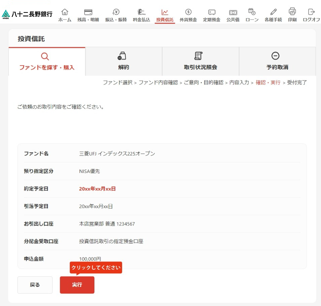The height and width of the screenshot is (306, 321).
Task: Open 料金払込 Pay-easy icon
Action: tap(141, 12)
